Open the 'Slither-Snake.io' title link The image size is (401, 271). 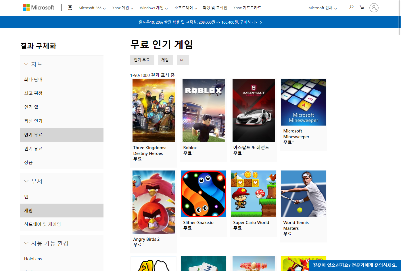tap(198, 223)
